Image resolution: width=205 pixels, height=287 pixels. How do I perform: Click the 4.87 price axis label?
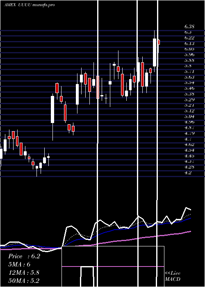click(x=189, y=128)
